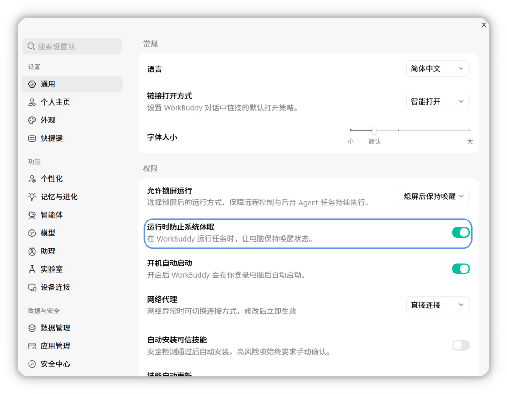This screenshot has height=394, width=507.
Task: Set font size slider to 大 end
Action: 470,130
